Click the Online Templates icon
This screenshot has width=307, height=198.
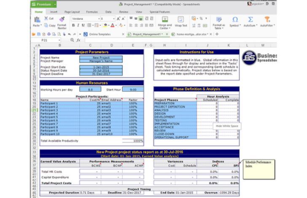tap(86, 34)
